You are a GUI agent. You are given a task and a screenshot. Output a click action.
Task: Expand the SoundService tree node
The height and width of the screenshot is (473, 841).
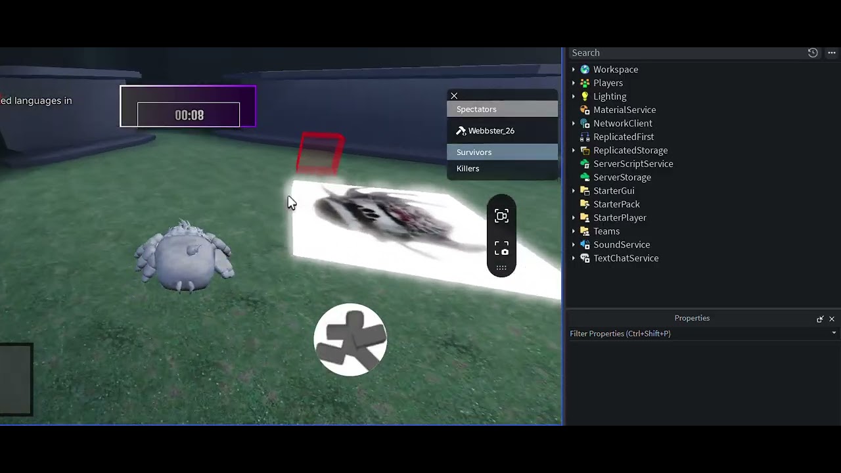click(x=574, y=244)
